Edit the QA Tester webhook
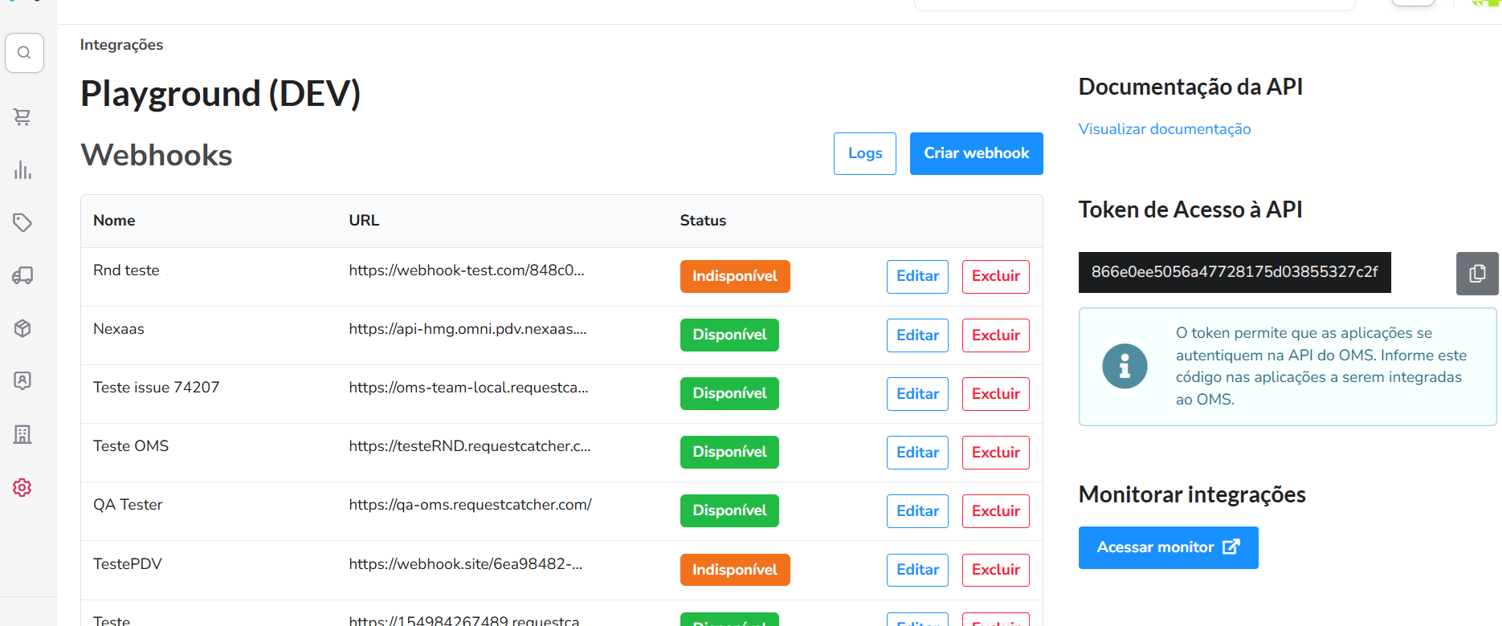Viewport: 1502px width, 626px height. pyautogui.click(x=917, y=511)
